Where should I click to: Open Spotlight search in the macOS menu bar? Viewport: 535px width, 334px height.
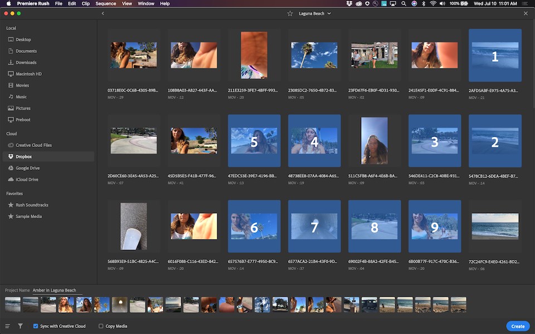(x=403, y=4)
